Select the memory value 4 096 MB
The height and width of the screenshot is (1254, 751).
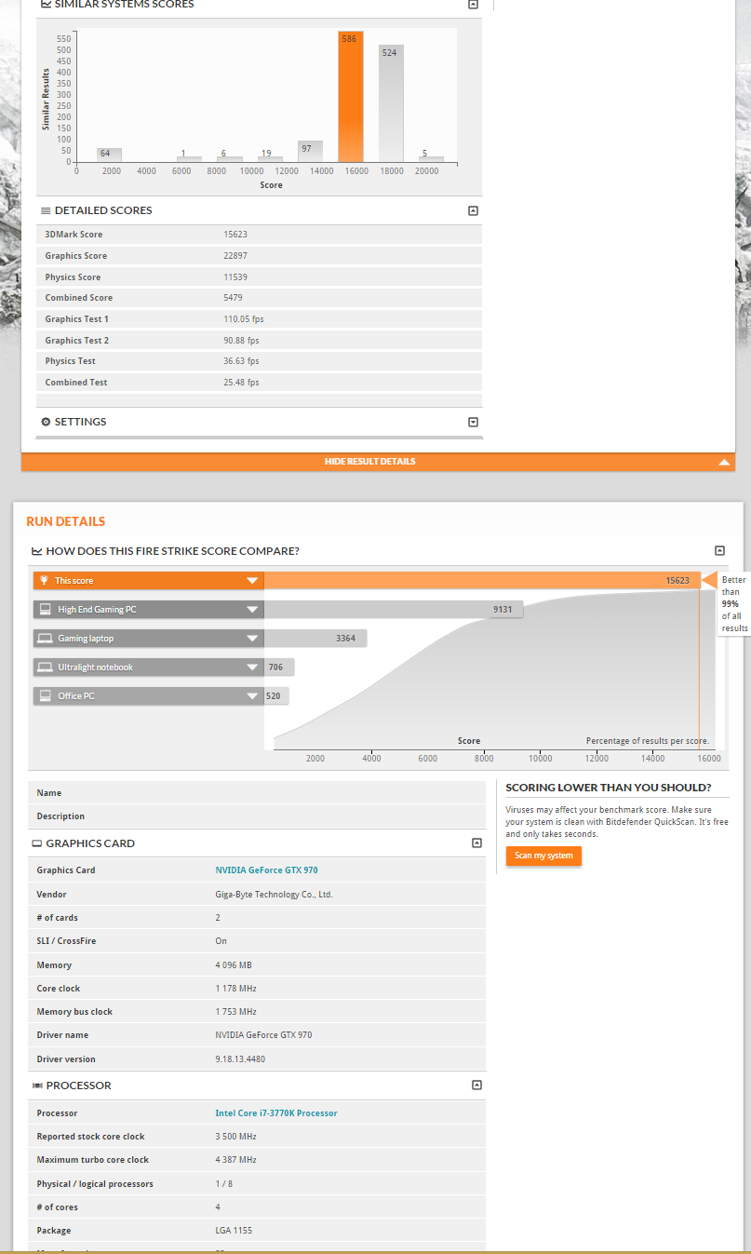click(x=235, y=965)
